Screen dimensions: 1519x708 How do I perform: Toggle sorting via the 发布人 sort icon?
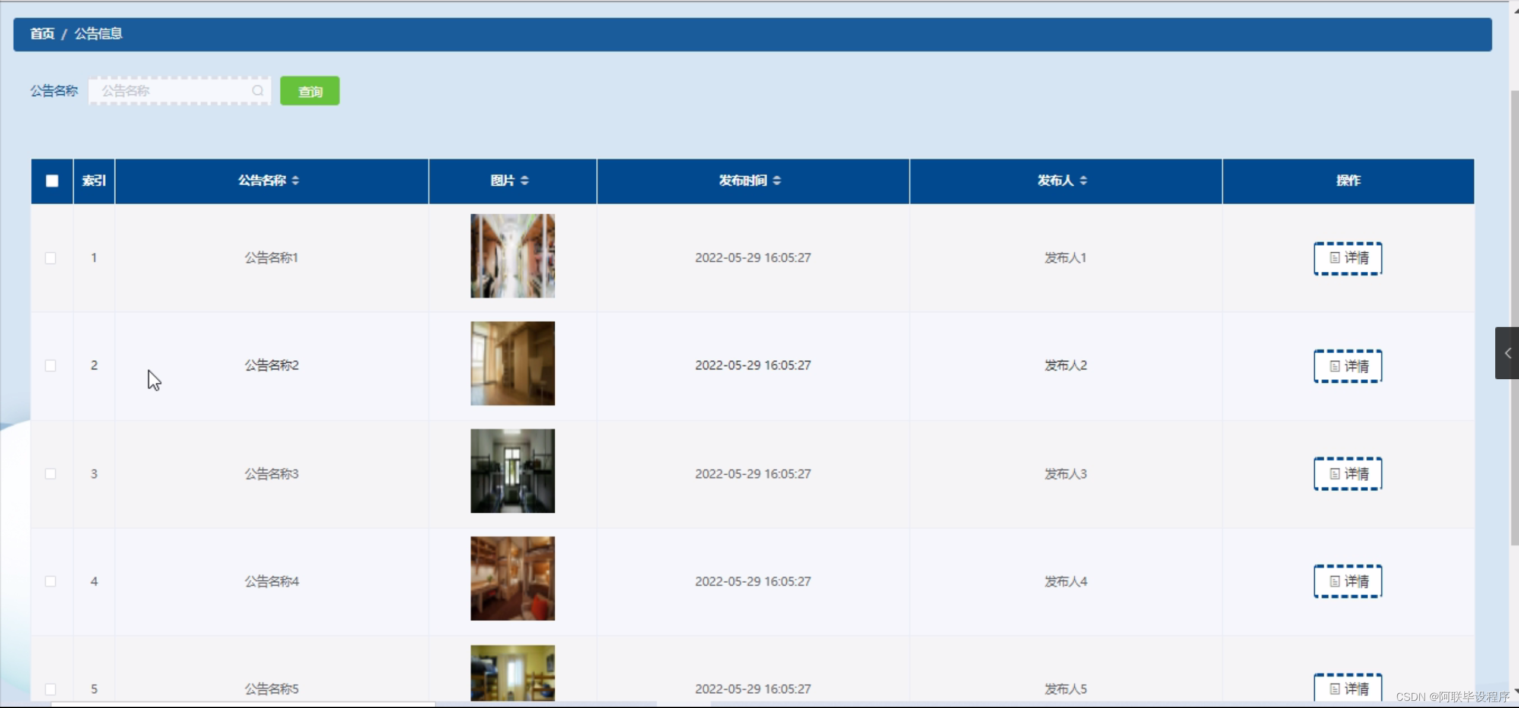point(1084,181)
